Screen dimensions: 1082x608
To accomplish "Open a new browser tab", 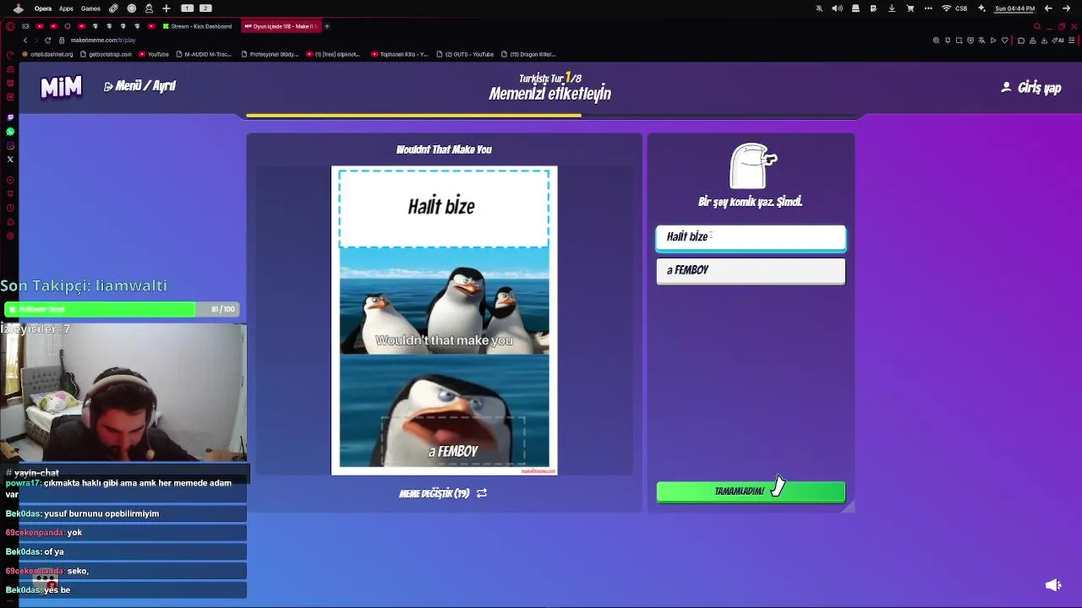I will [x=327, y=26].
